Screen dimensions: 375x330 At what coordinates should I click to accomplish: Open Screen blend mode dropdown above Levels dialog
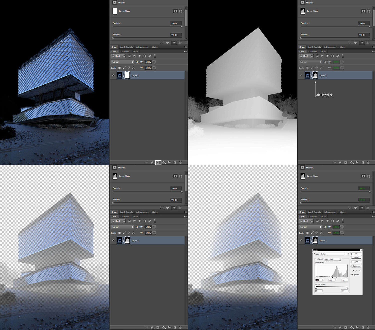click(x=310, y=227)
